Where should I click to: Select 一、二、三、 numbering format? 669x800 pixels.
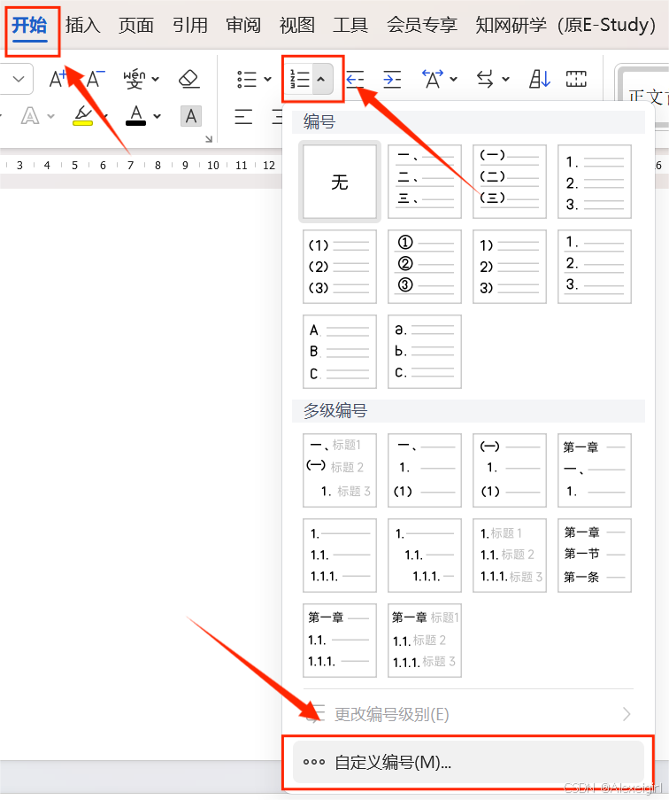[425, 182]
